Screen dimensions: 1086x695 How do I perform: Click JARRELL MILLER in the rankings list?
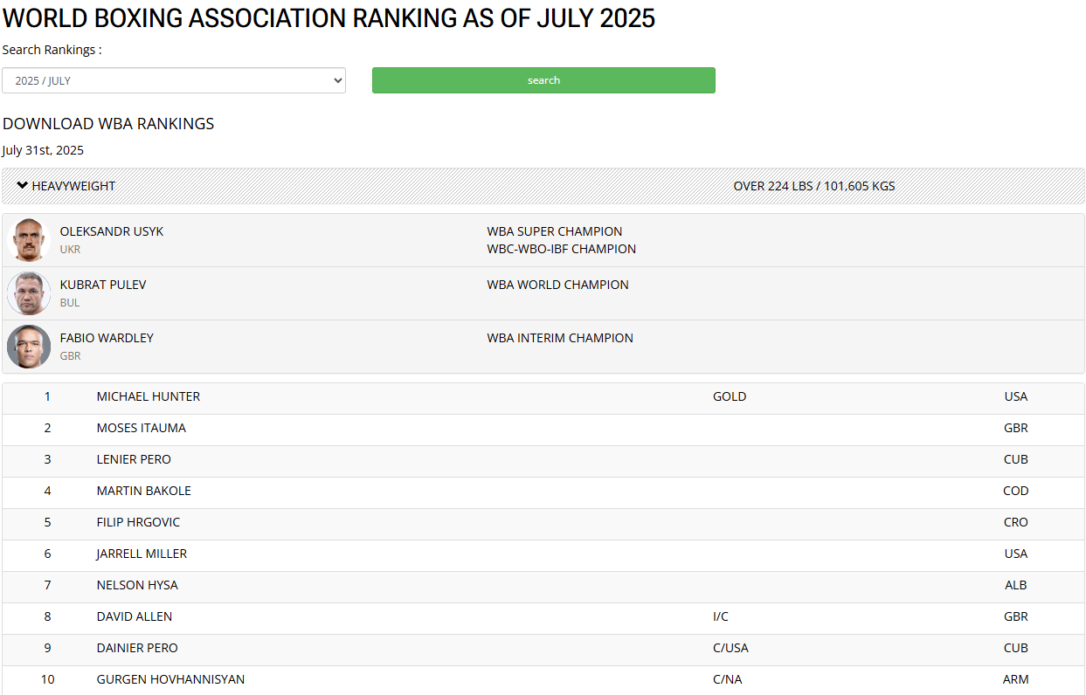(142, 554)
